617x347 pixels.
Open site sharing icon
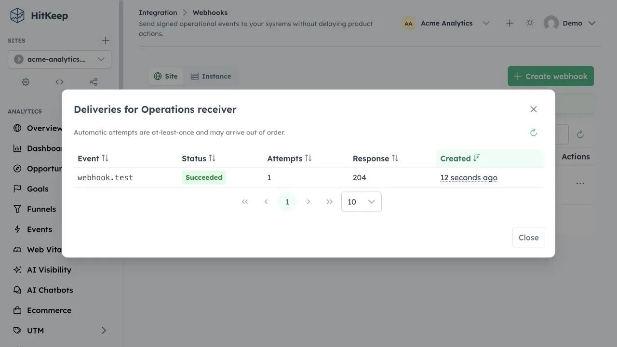pyautogui.click(x=94, y=82)
